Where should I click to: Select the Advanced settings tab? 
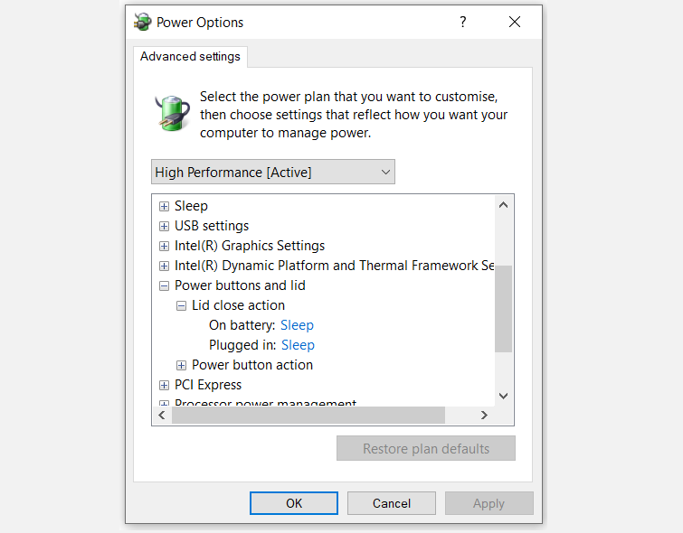pyautogui.click(x=190, y=57)
